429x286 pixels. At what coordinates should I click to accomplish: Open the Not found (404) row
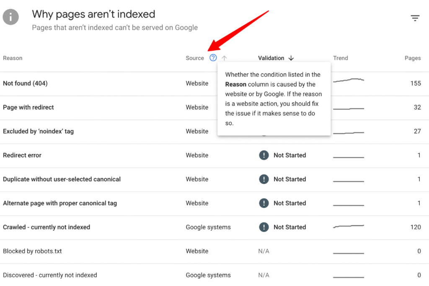point(25,83)
